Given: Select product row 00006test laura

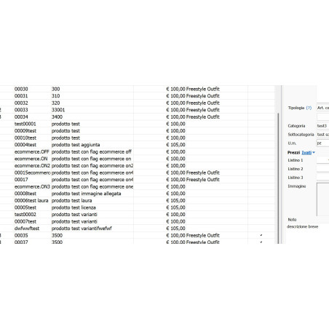Looking at the screenshot, I should (x=137, y=201).
